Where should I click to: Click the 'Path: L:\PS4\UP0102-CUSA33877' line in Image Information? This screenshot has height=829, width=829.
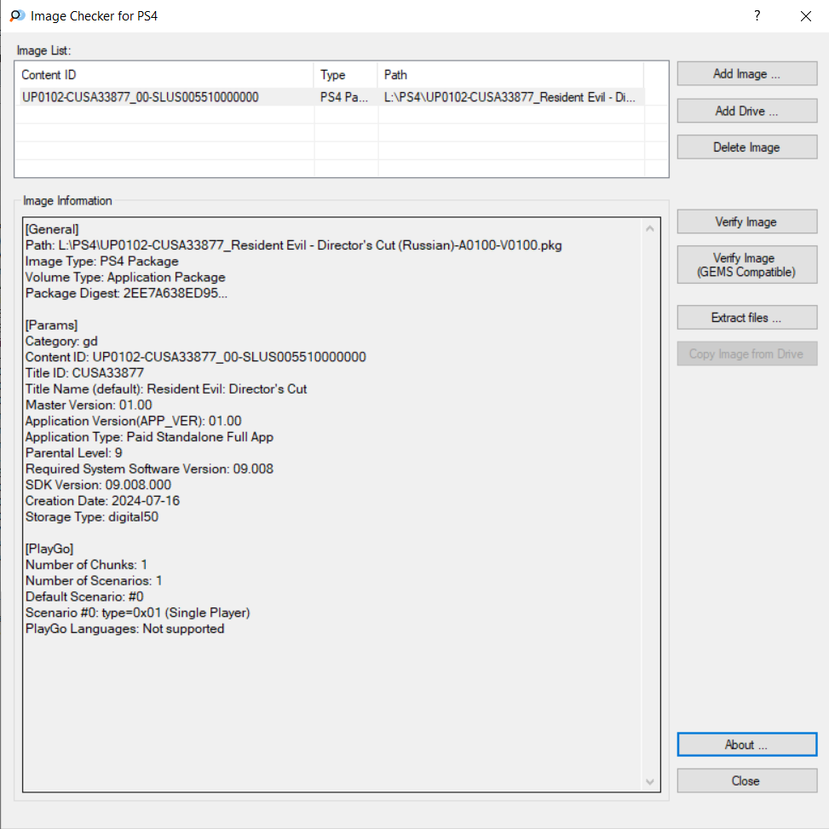tap(293, 245)
